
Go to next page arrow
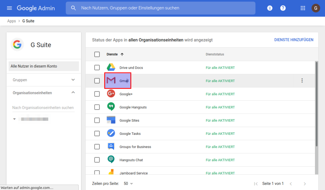(305, 184)
